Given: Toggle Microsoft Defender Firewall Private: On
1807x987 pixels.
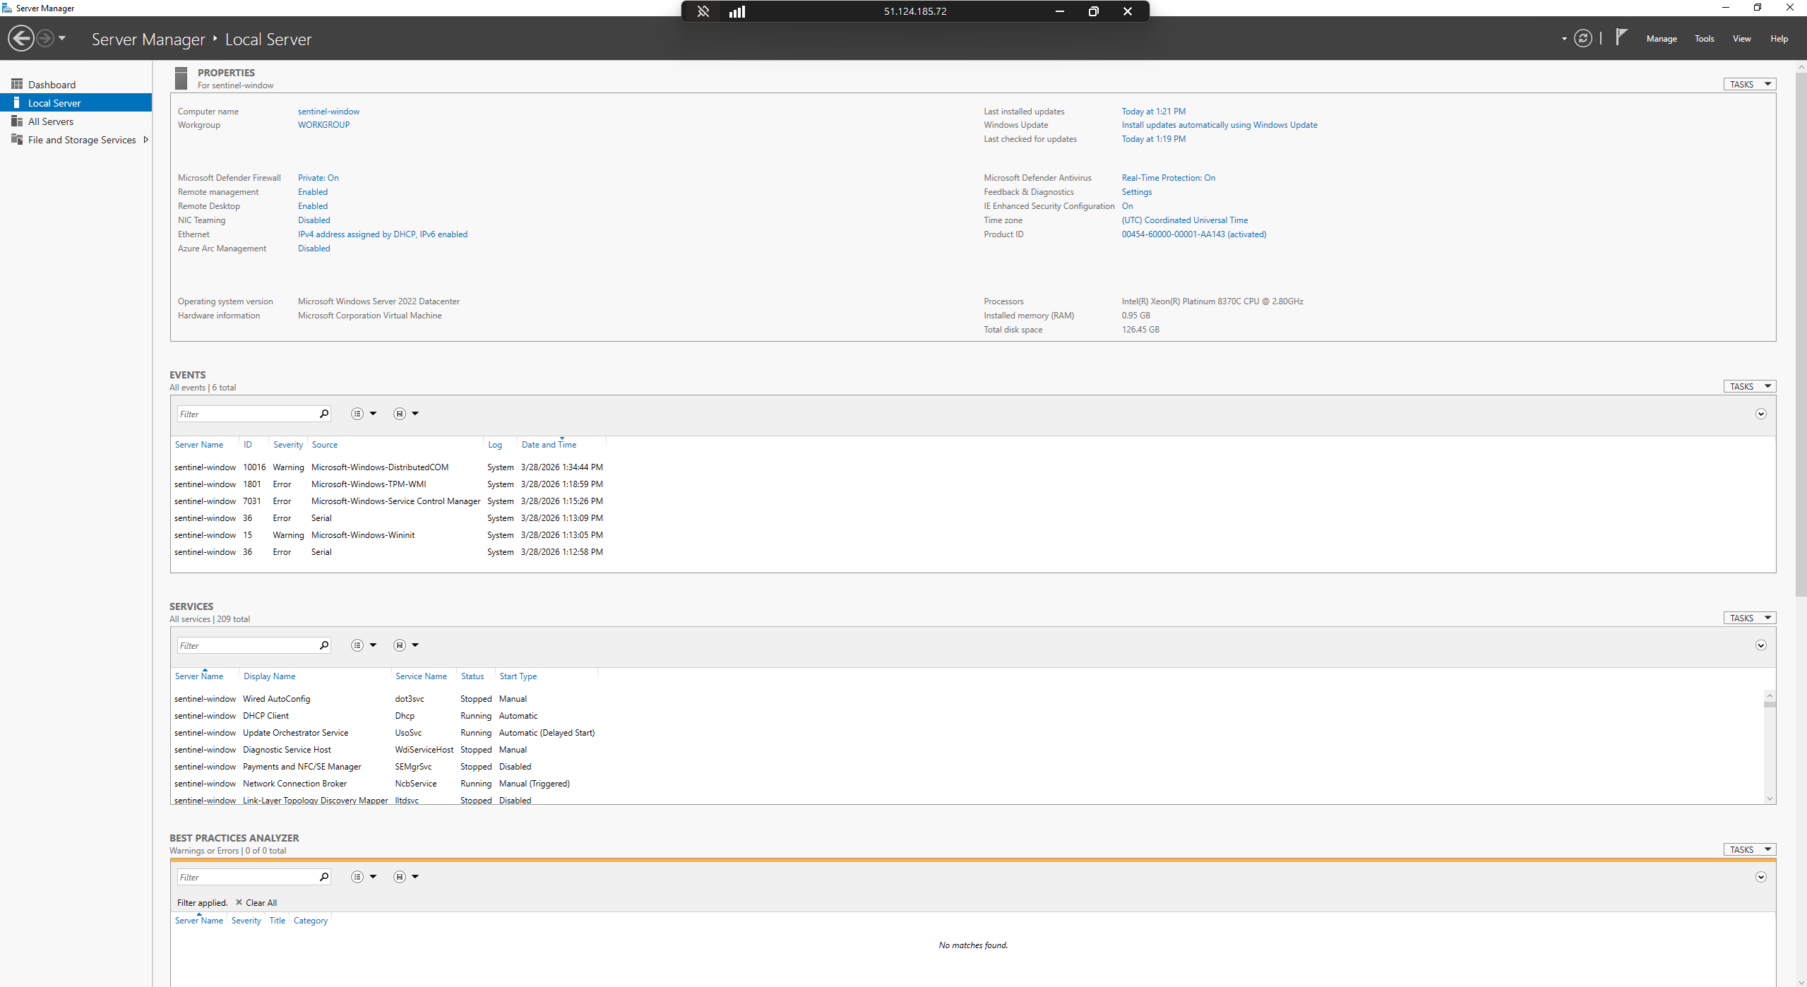Looking at the screenshot, I should (x=318, y=178).
